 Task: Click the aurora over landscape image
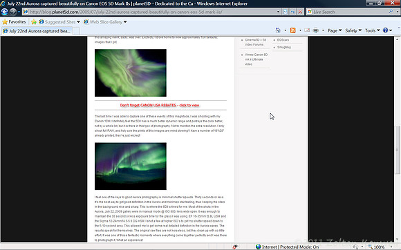coord(131,166)
